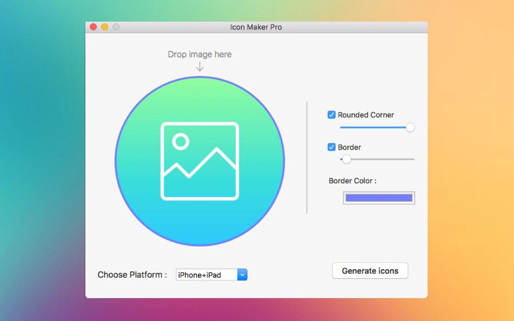This screenshot has width=514, height=321.
Task: Minimize the Icon Maker Pro window
Action: point(104,27)
